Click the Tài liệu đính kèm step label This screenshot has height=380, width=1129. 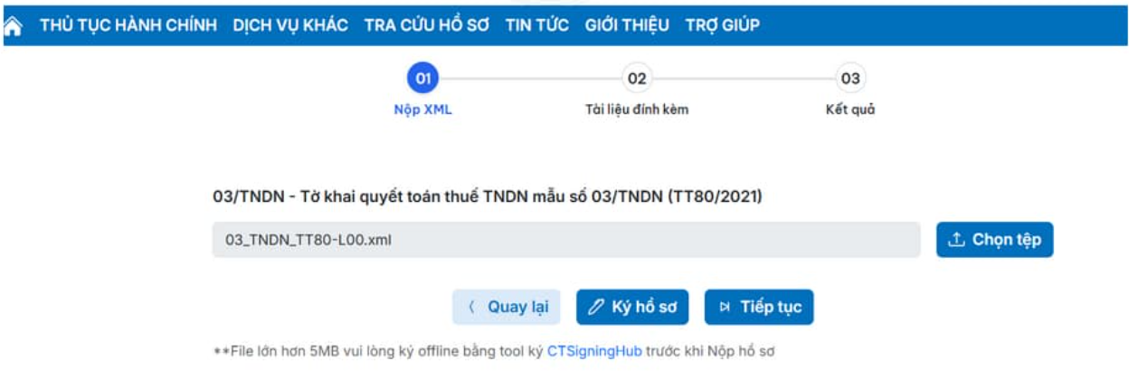click(x=637, y=109)
